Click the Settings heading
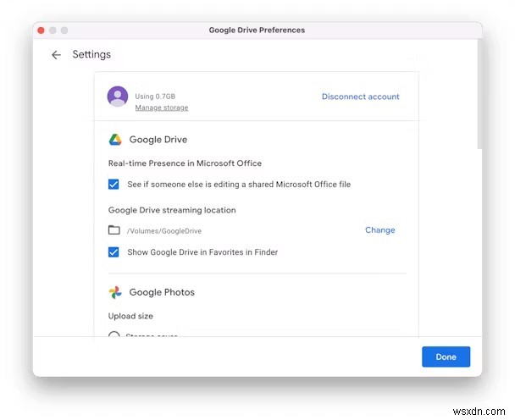 click(91, 54)
